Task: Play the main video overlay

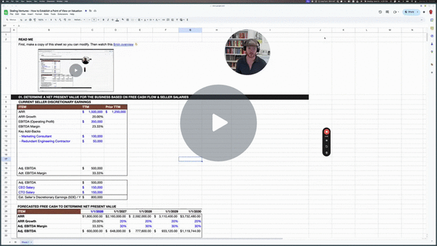Action: coord(218,123)
